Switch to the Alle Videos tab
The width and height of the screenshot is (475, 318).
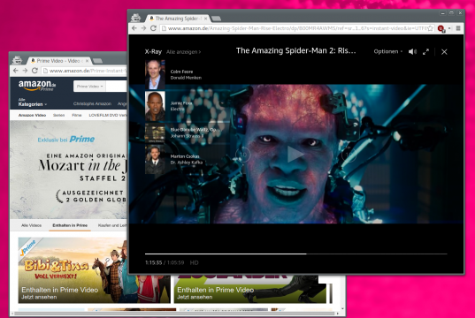(x=31, y=225)
